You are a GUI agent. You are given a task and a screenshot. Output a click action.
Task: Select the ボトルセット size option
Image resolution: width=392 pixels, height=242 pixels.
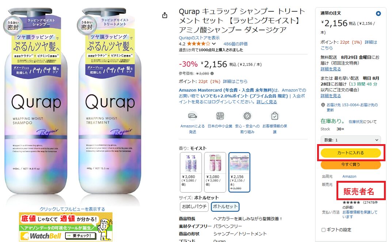click(x=225, y=207)
